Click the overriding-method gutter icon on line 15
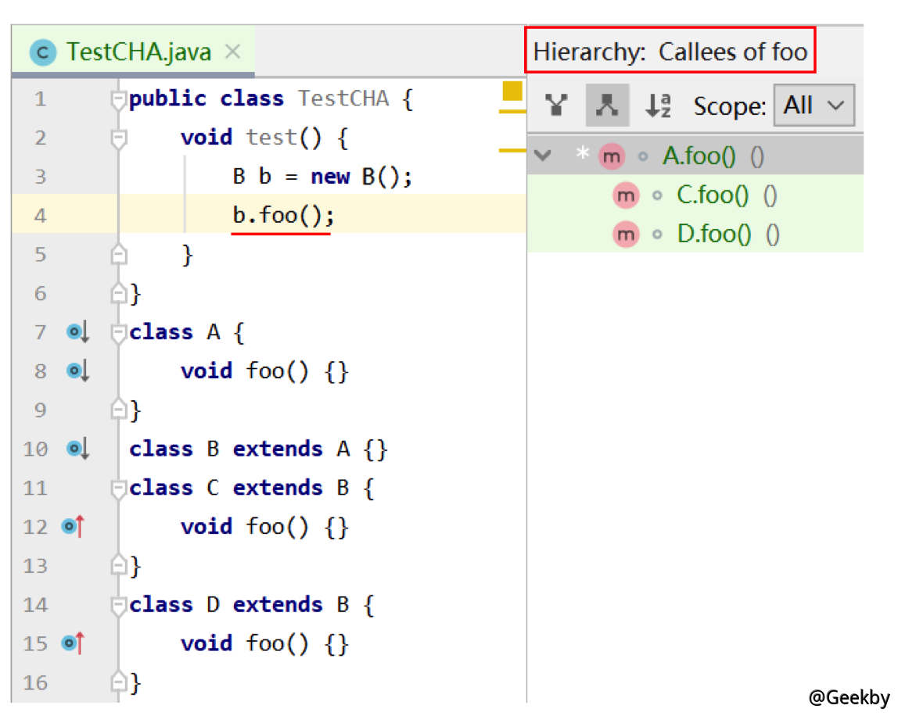The width and height of the screenshot is (898, 716). tap(72, 643)
